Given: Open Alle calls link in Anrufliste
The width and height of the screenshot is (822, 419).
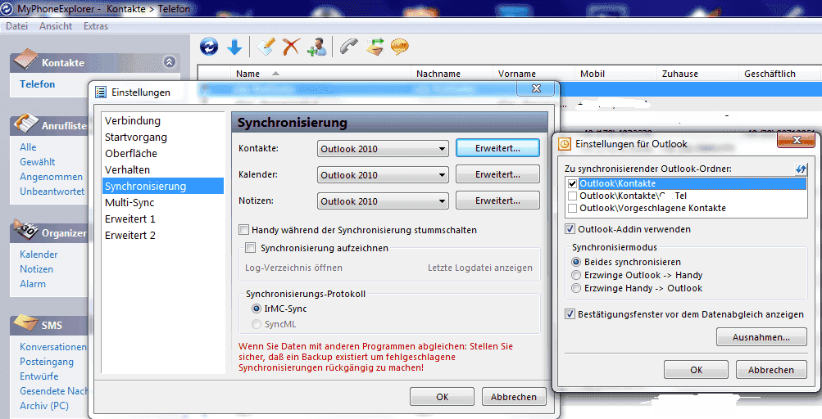Looking at the screenshot, I should [x=29, y=147].
